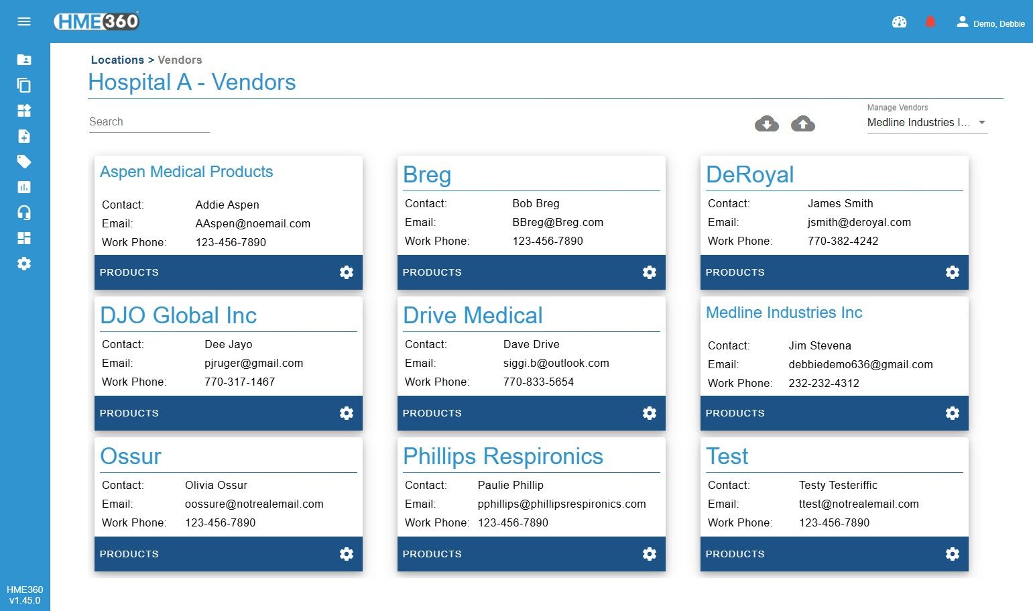Open settings gear on Breg card
Image resolution: width=1033 pixels, height=611 pixels.
650,272
